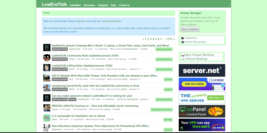Click the Giveaways & Freebies category tag

162,110
